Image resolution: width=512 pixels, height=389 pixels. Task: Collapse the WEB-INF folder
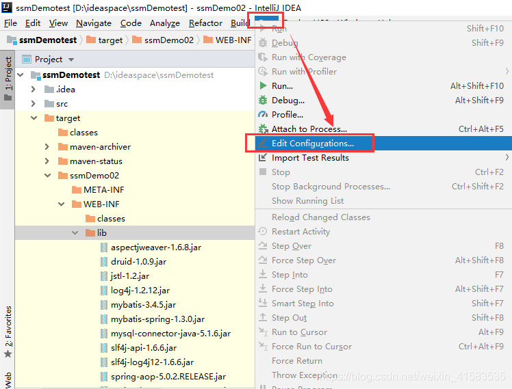(62, 204)
